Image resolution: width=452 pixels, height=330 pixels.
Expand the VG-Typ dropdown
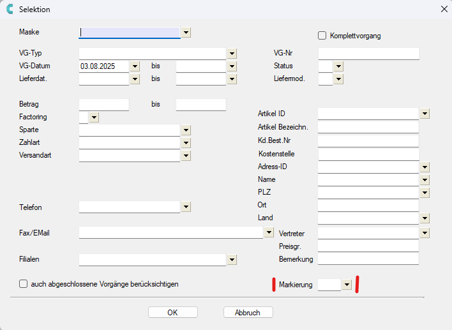[x=232, y=54]
